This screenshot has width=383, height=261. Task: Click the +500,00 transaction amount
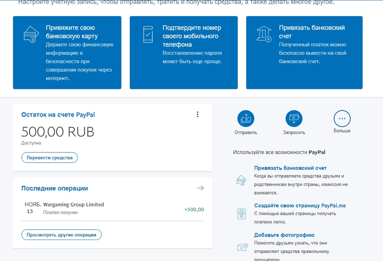tap(194, 209)
